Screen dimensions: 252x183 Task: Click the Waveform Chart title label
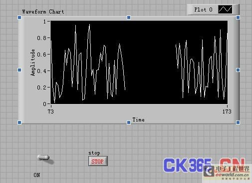(x=43, y=11)
